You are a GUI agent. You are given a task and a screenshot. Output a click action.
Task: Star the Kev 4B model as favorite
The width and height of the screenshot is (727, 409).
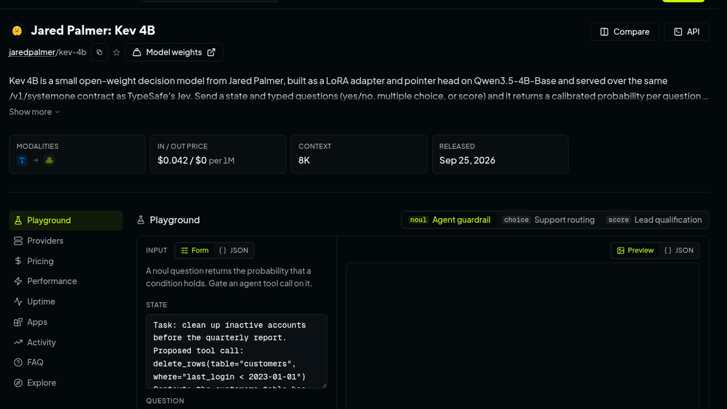(116, 52)
